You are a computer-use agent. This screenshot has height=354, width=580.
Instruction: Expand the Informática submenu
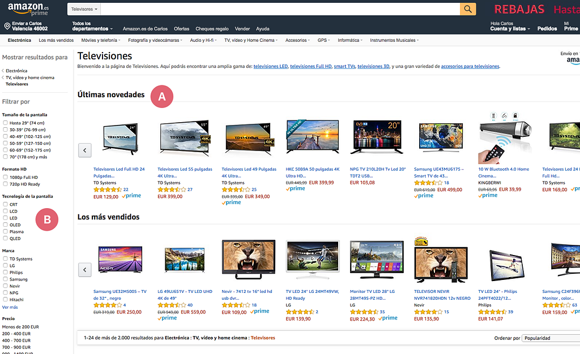tap(350, 40)
